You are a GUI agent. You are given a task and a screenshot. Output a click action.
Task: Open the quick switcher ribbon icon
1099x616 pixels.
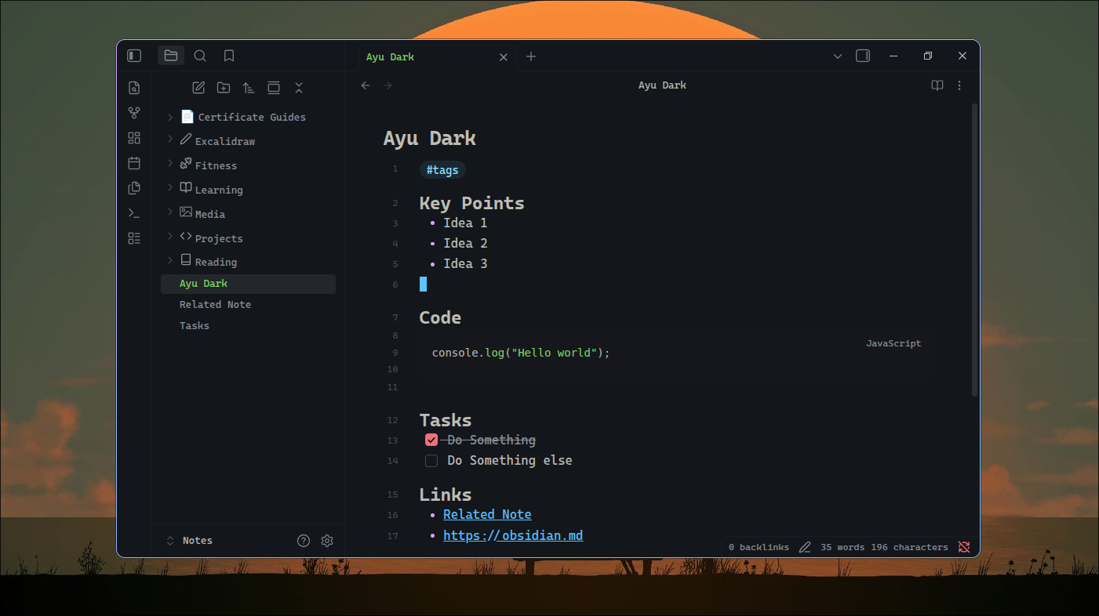pos(134,88)
